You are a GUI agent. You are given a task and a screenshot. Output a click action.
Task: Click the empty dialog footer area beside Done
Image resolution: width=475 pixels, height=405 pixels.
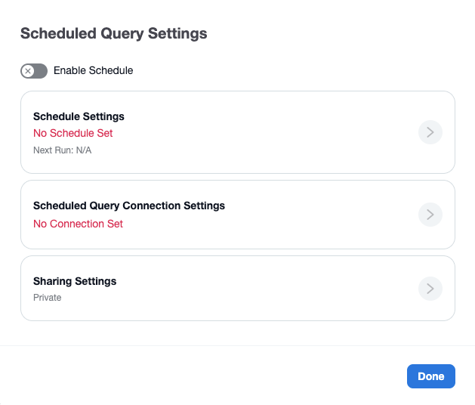[x=203, y=376]
